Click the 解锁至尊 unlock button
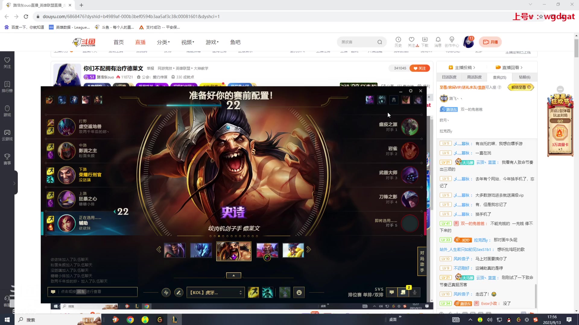 [x=520, y=87]
